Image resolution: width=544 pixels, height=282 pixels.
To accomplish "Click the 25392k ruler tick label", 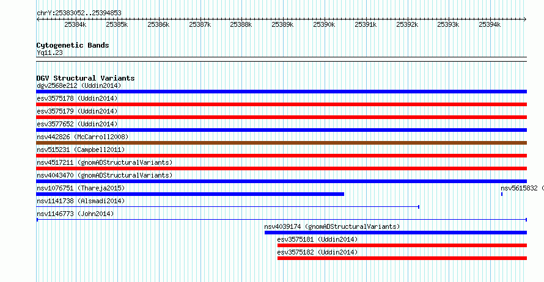I will pos(407,24).
